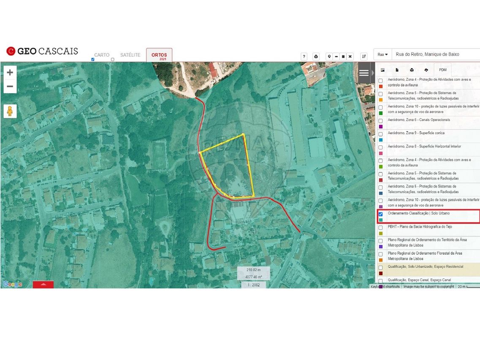Toggle the checked box under CARTO
This screenshot has width=480, height=338.
click(93, 60)
